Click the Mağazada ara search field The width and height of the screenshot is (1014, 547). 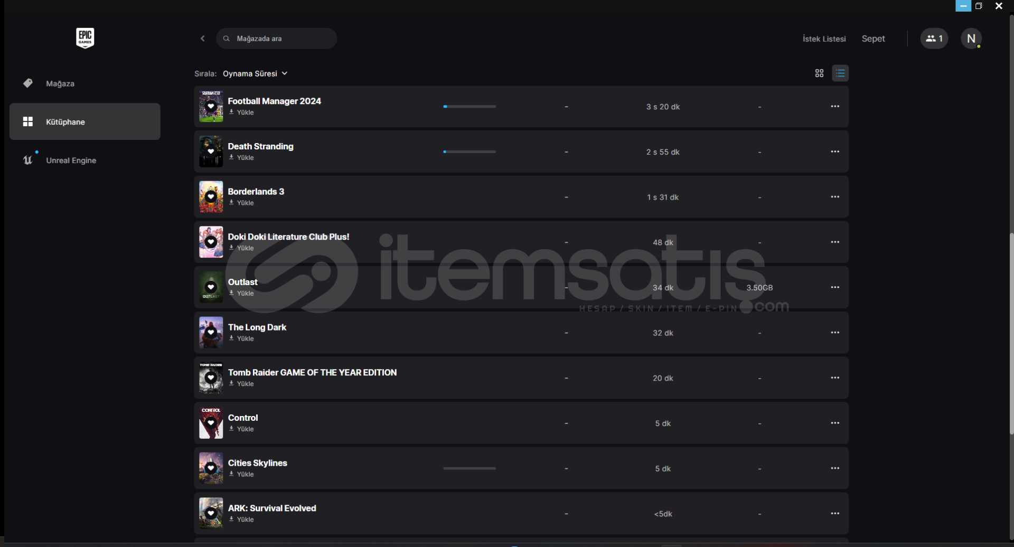tap(276, 39)
